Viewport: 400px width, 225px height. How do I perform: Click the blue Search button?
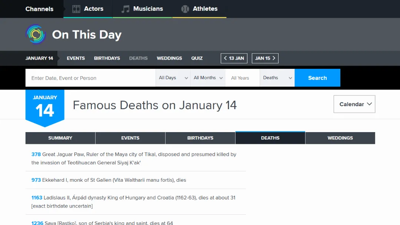317,78
